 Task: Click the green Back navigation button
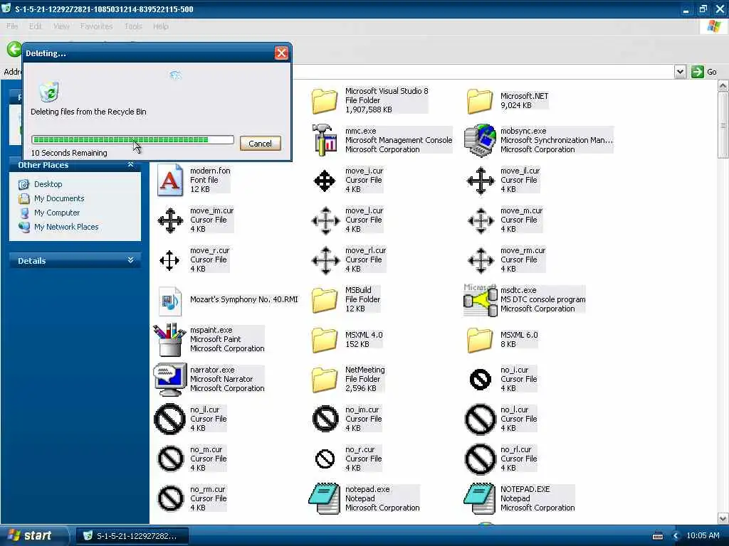pyautogui.click(x=14, y=49)
